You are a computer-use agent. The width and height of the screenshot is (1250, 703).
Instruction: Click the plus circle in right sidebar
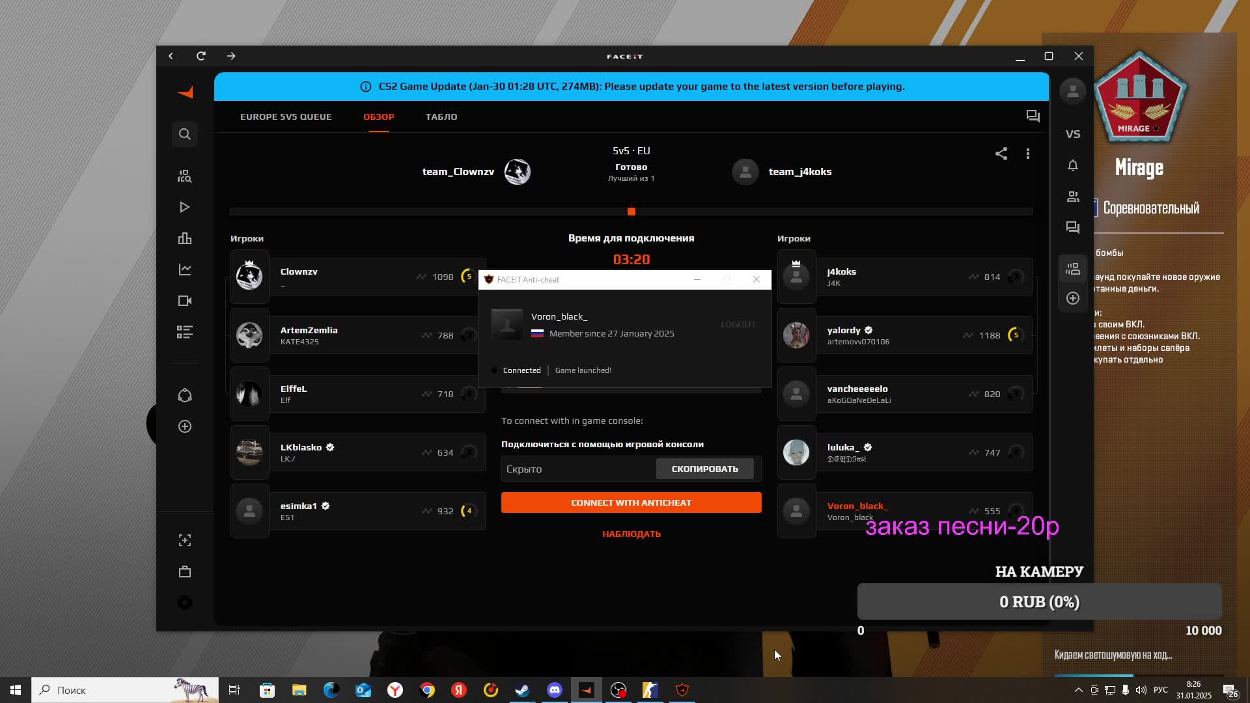[1073, 298]
